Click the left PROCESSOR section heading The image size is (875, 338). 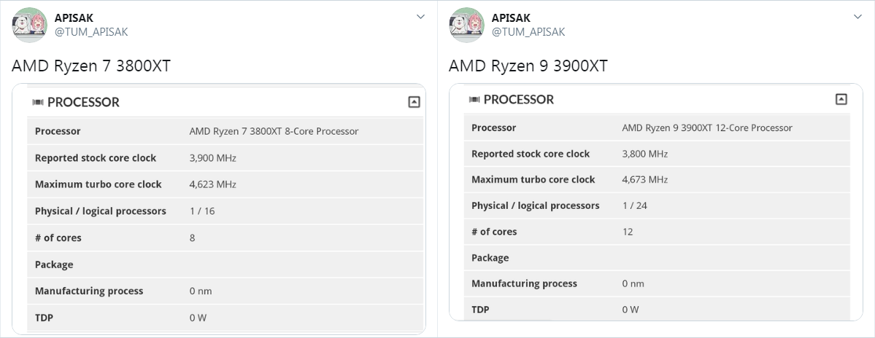pyautogui.click(x=83, y=103)
